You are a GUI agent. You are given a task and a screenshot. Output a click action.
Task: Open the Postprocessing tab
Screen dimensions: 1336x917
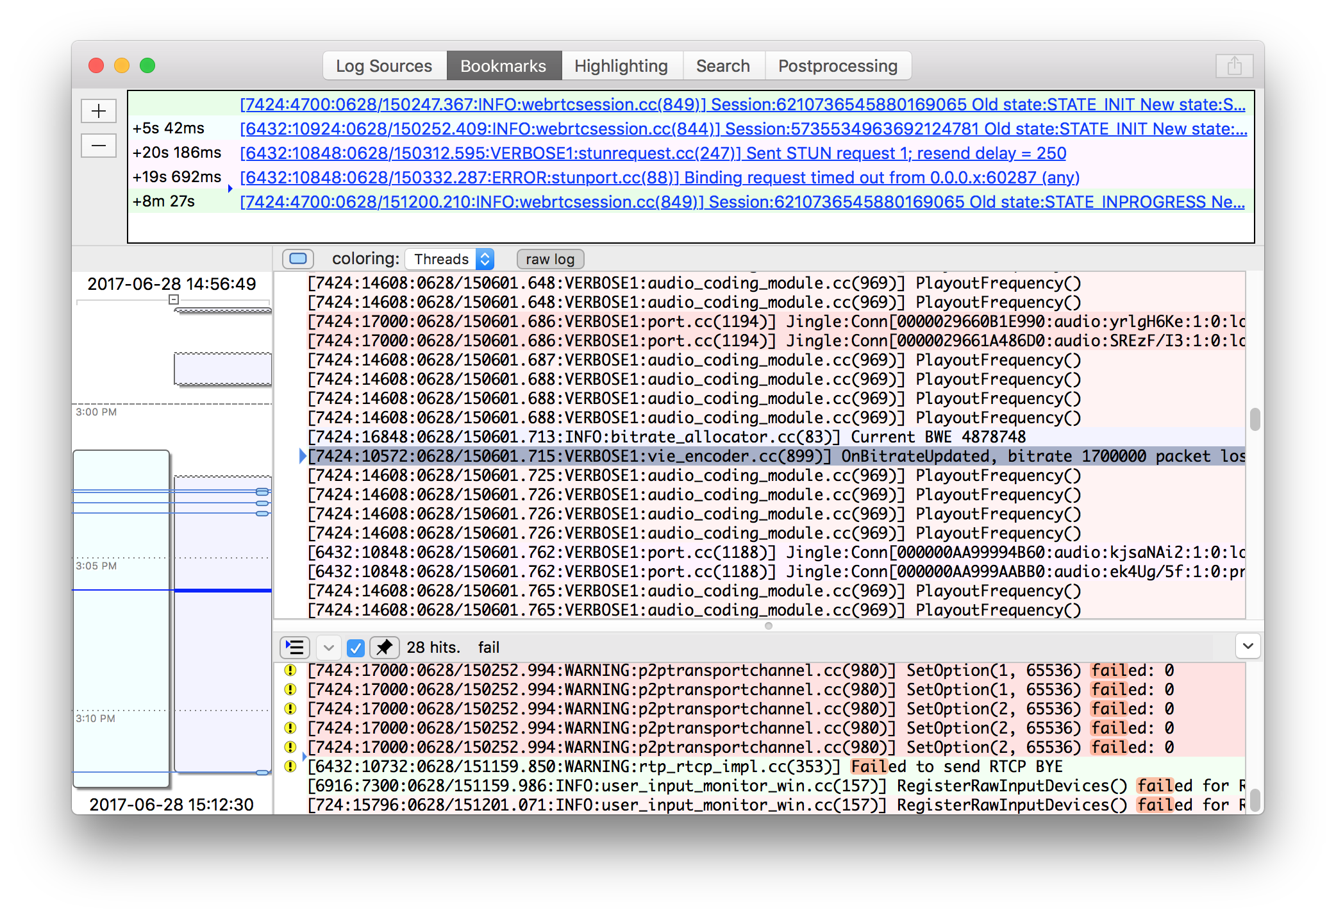click(x=838, y=66)
